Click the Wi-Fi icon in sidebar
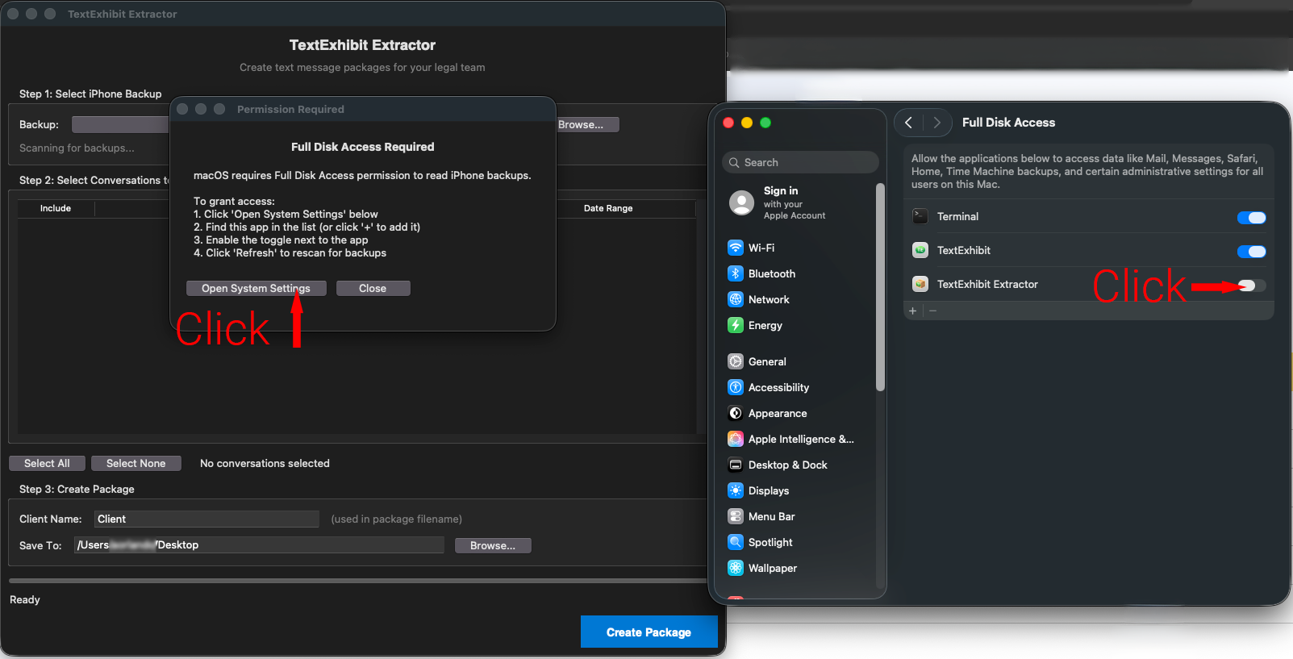Screen dimensions: 1293x659 tap(735, 248)
